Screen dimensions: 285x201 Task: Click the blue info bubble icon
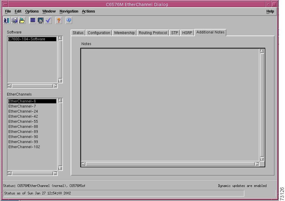click(69, 20)
